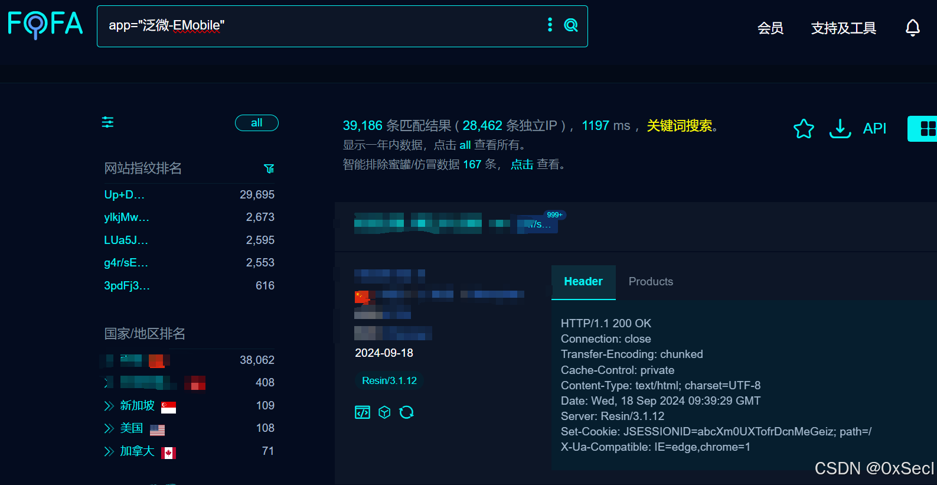Switch to the Products tab
The image size is (937, 485).
coord(651,282)
